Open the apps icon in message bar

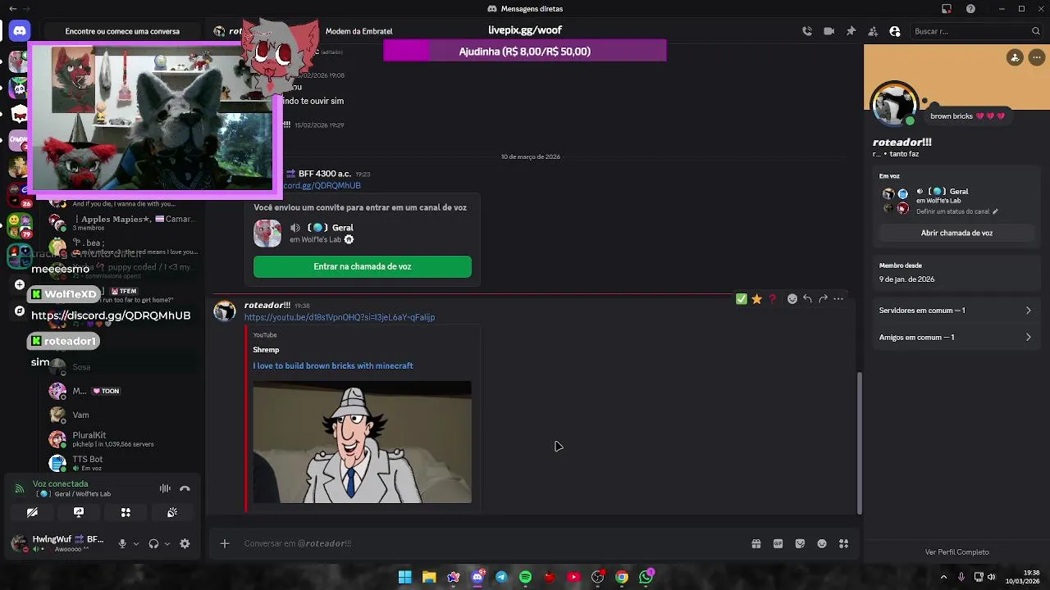[x=843, y=543]
